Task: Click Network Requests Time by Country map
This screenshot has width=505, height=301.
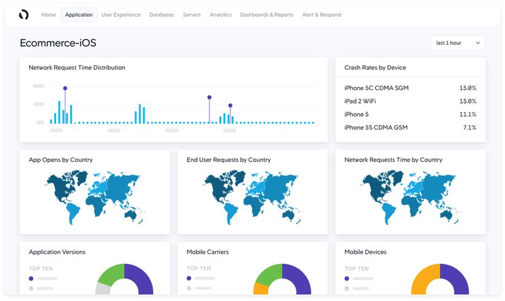Action: [x=410, y=196]
